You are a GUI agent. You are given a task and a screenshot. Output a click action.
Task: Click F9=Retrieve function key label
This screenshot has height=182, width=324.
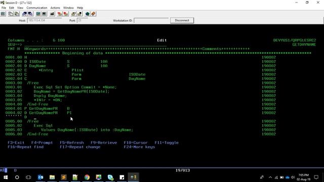point(104,143)
